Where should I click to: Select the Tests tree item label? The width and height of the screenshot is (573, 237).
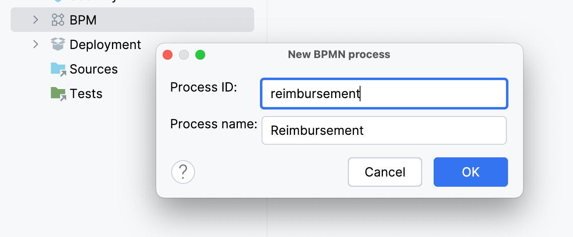coord(86,94)
